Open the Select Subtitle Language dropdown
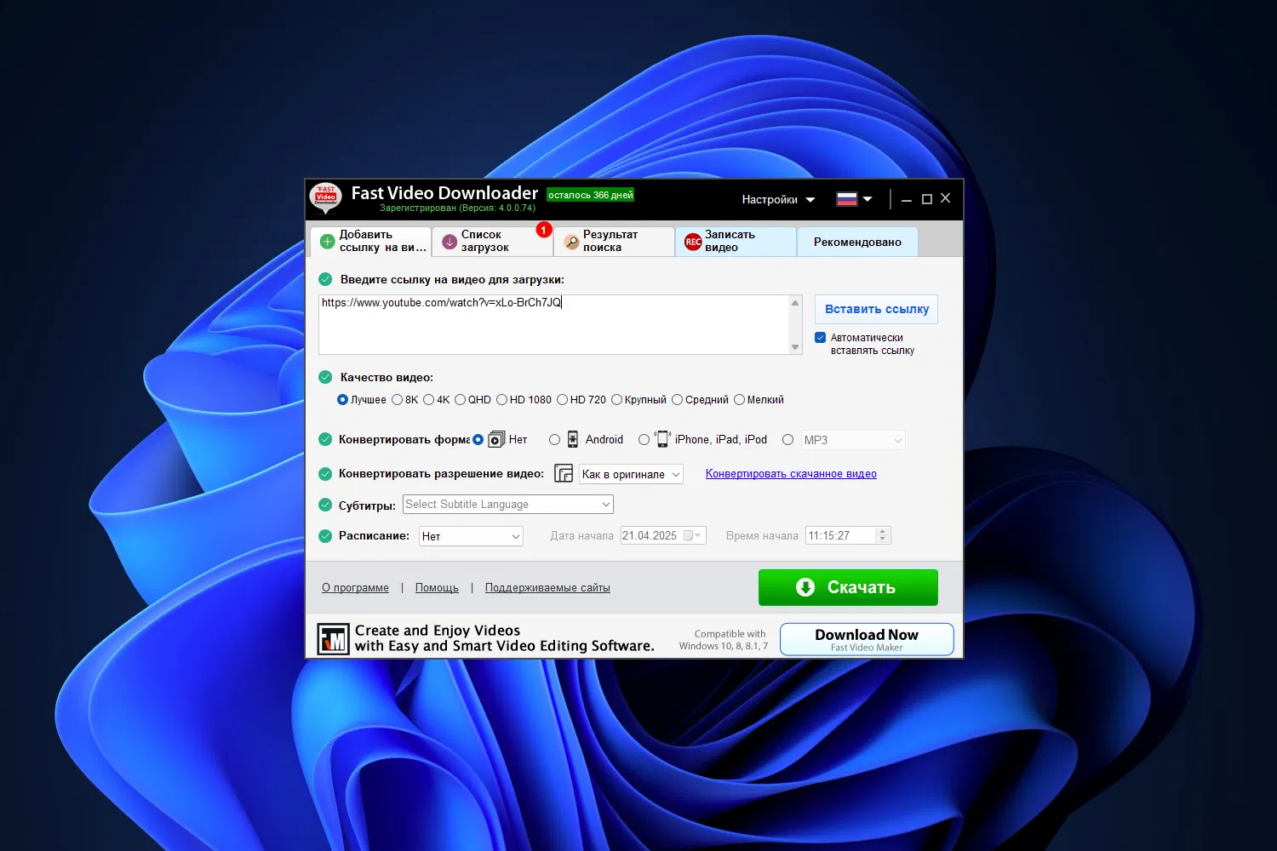Screen dimensions: 1277x851 pos(508,505)
